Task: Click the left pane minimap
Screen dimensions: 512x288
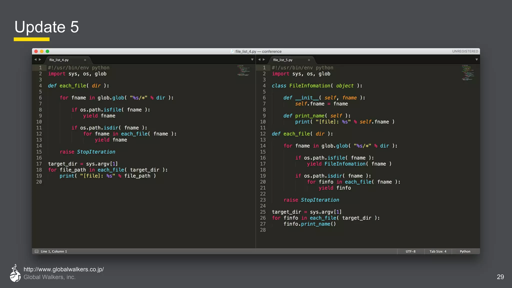Action: pyautogui.click(x=243, y=70)
